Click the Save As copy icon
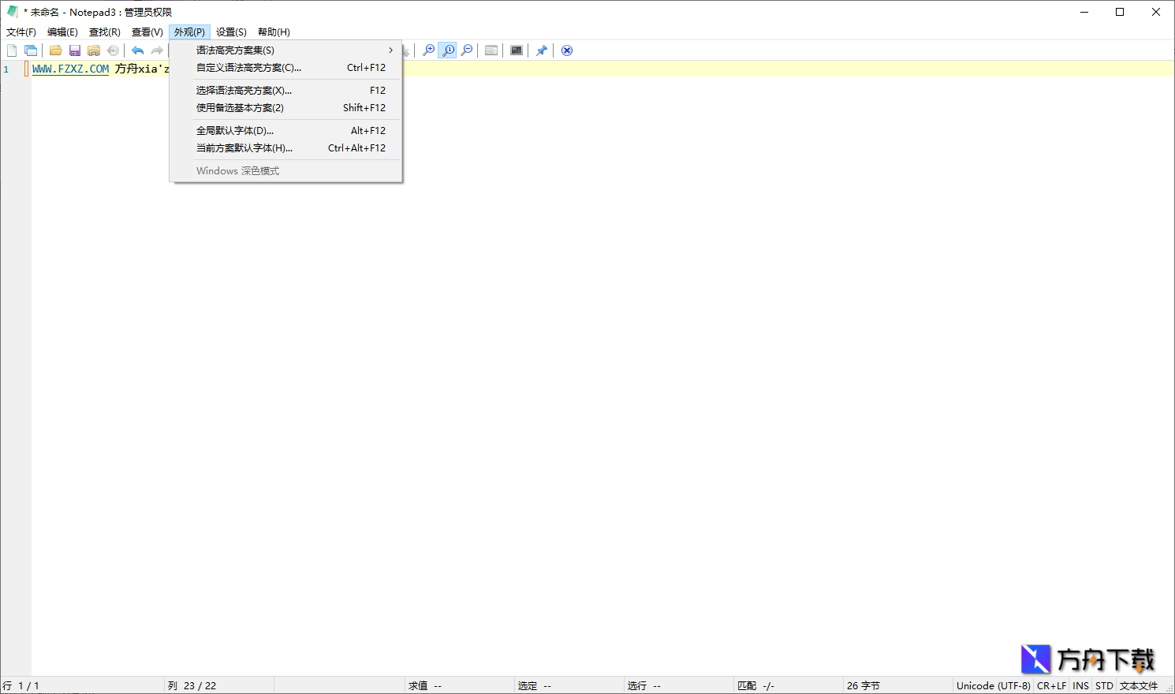Viewport: 1175px width, 694px height. 94,50
